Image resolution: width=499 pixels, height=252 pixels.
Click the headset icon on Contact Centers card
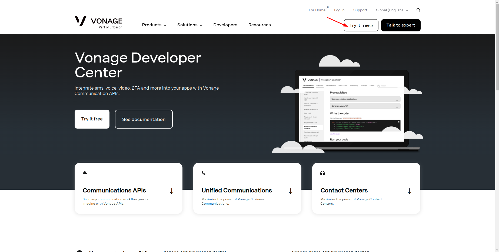[x=322, y=173]
